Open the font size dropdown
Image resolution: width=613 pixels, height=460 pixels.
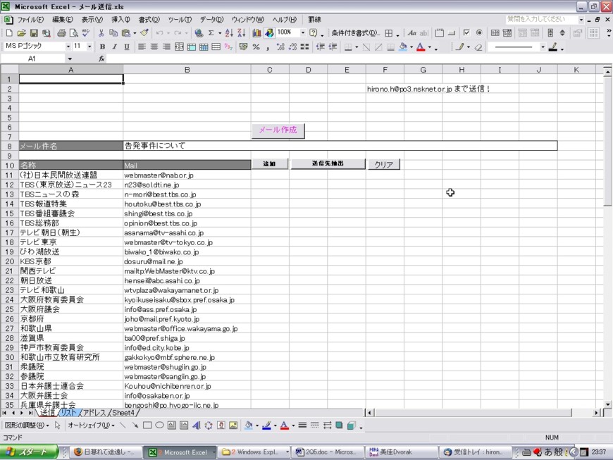[89, 46]
